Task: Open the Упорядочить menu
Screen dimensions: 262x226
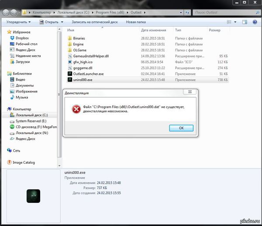Action: 18,22
